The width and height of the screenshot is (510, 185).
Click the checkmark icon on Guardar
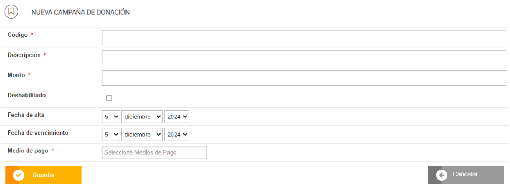click(19, 175)
